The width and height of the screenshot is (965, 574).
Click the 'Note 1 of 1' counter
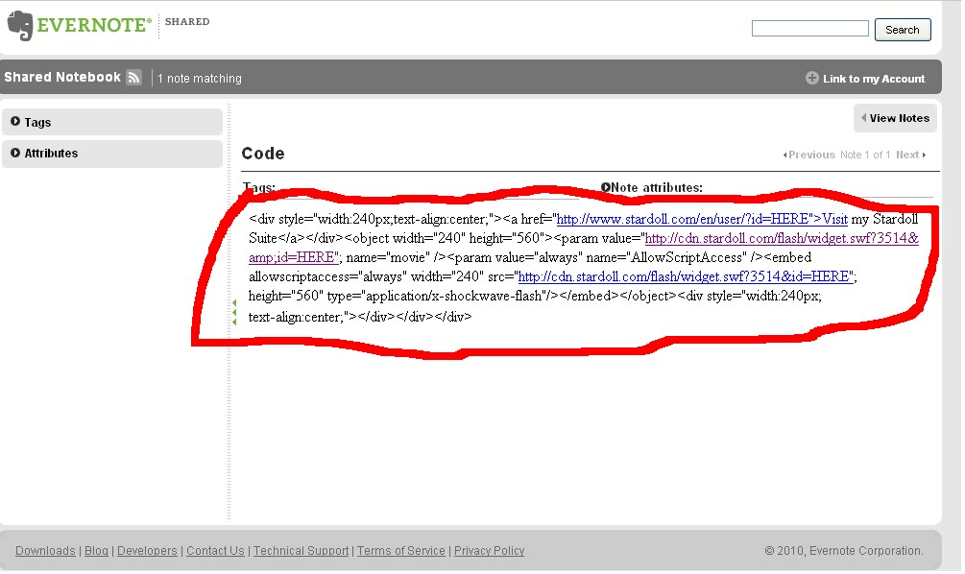coord(865,155)
